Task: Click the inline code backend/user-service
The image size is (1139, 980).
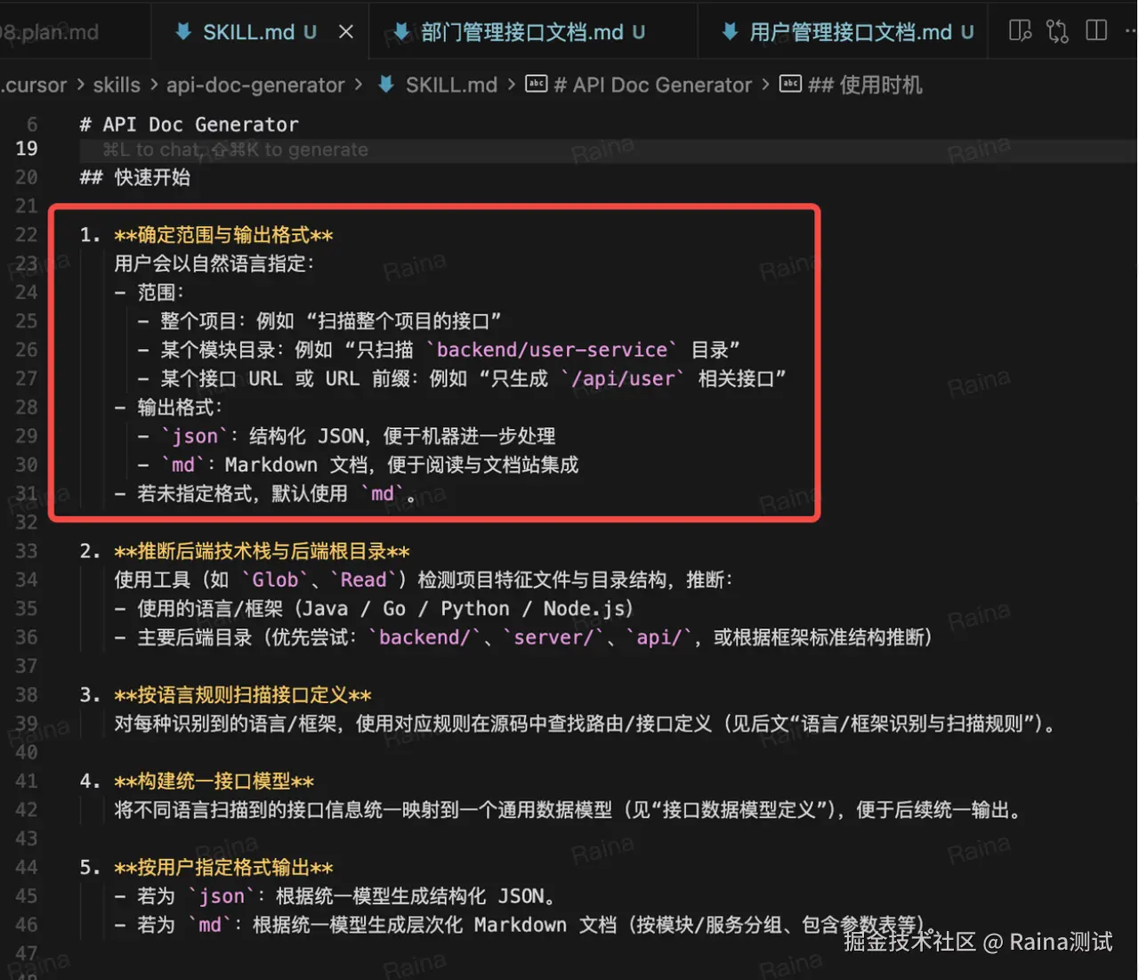Action: 552,350
